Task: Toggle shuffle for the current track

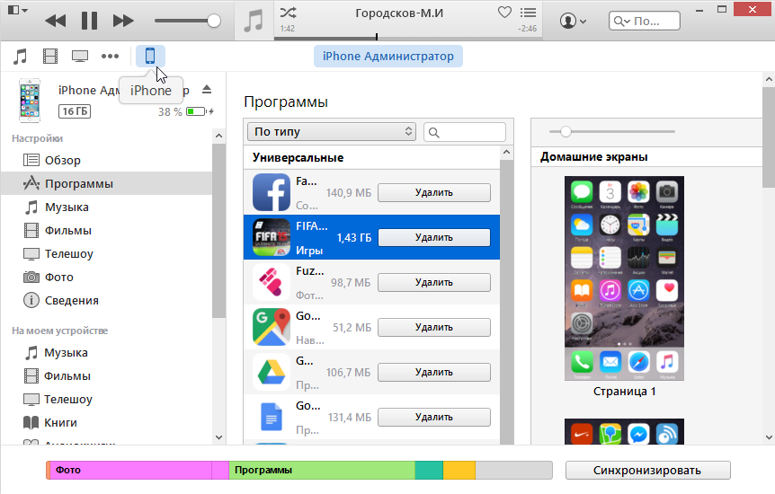Action: [288, 13]
